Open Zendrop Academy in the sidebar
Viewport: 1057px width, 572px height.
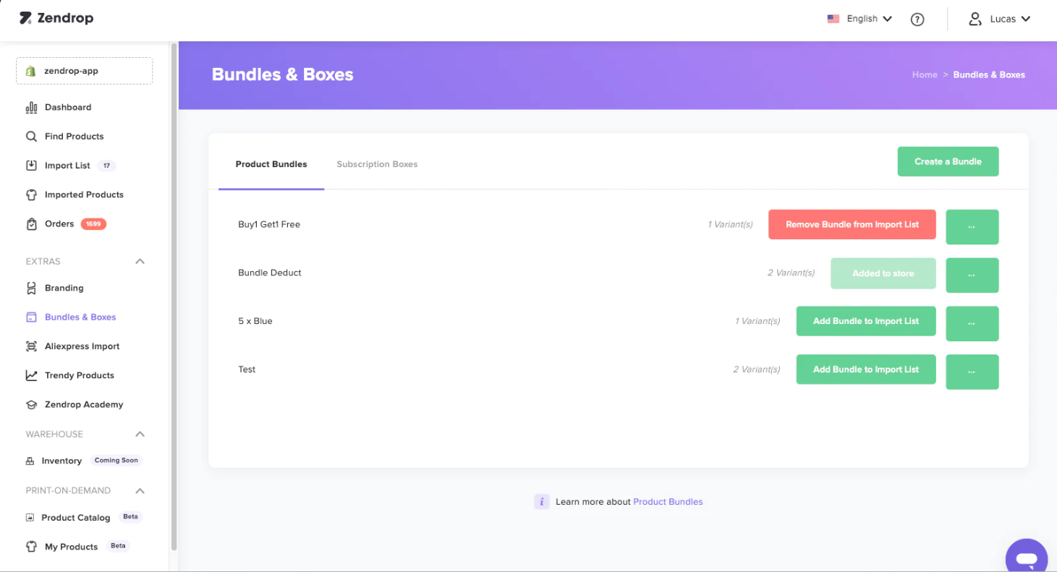pyautogui.click(x=84, y=404)
